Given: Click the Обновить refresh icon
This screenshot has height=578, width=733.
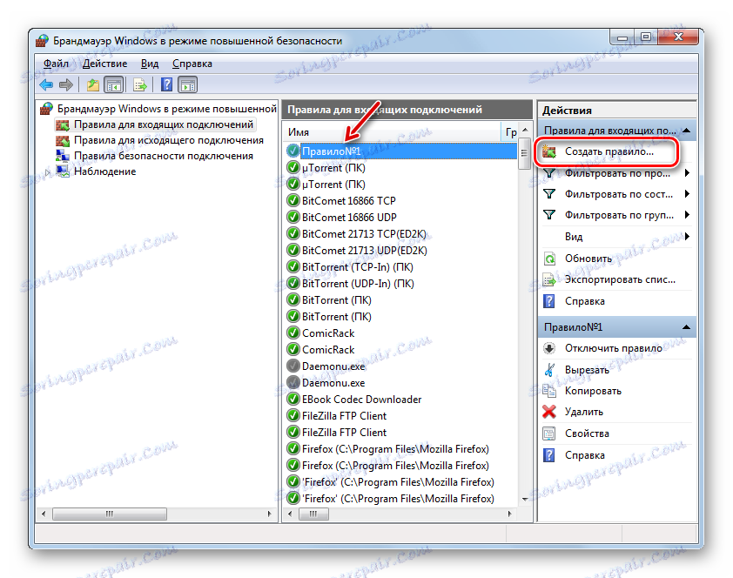Looking at the screenshot, I should [549, 259].
